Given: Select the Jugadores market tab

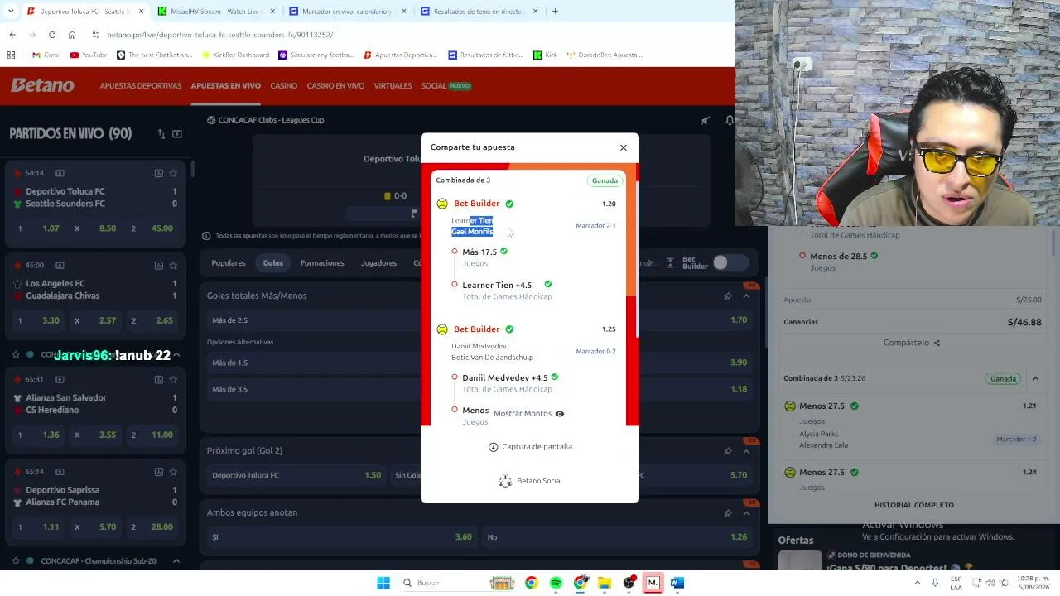Looking at the screenshot, I should pyautogui.click(x=378, y=263).
